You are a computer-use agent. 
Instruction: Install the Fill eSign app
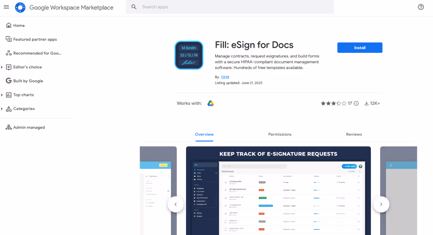pyautogui.click(x=360, y=47)
